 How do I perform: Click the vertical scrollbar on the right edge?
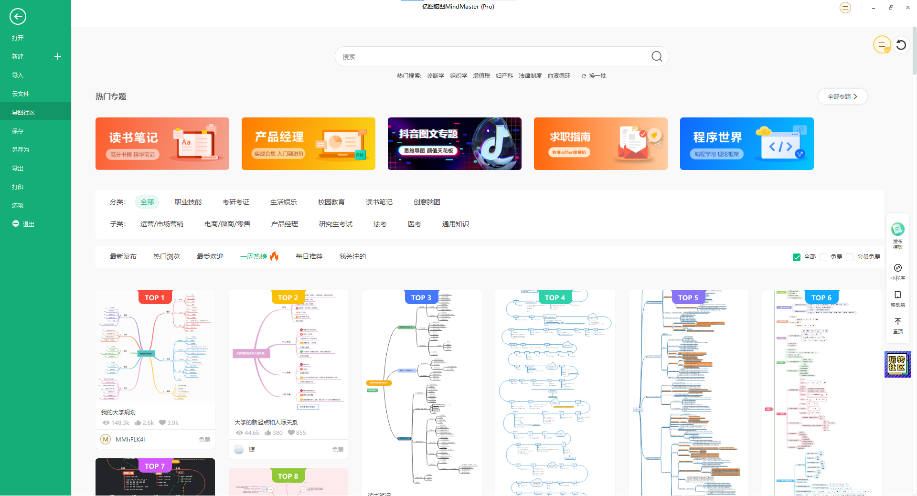pyautogui.click(x=914, y=50)
